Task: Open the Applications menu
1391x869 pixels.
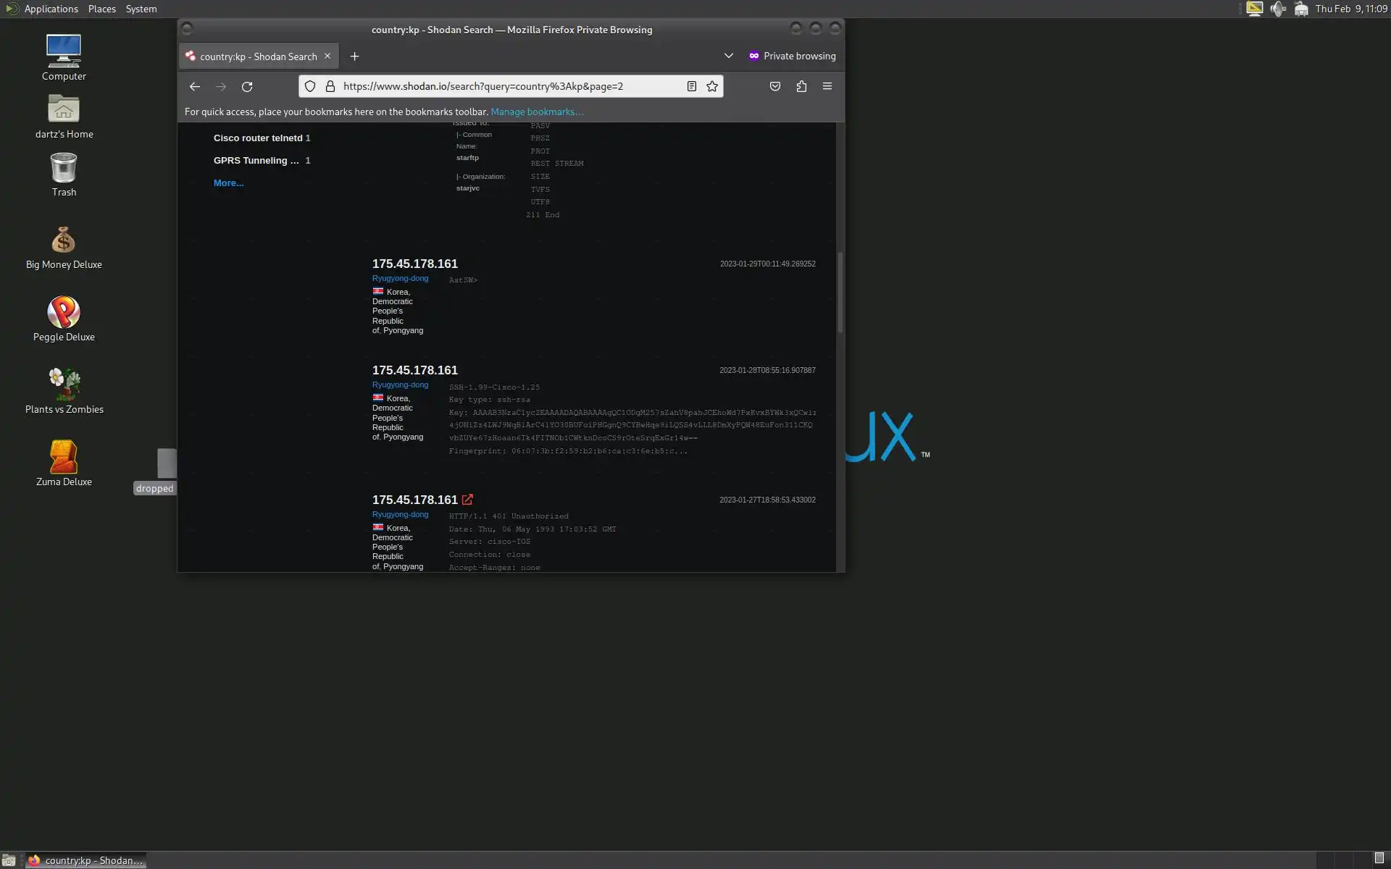Action: (x=51, y=9)
